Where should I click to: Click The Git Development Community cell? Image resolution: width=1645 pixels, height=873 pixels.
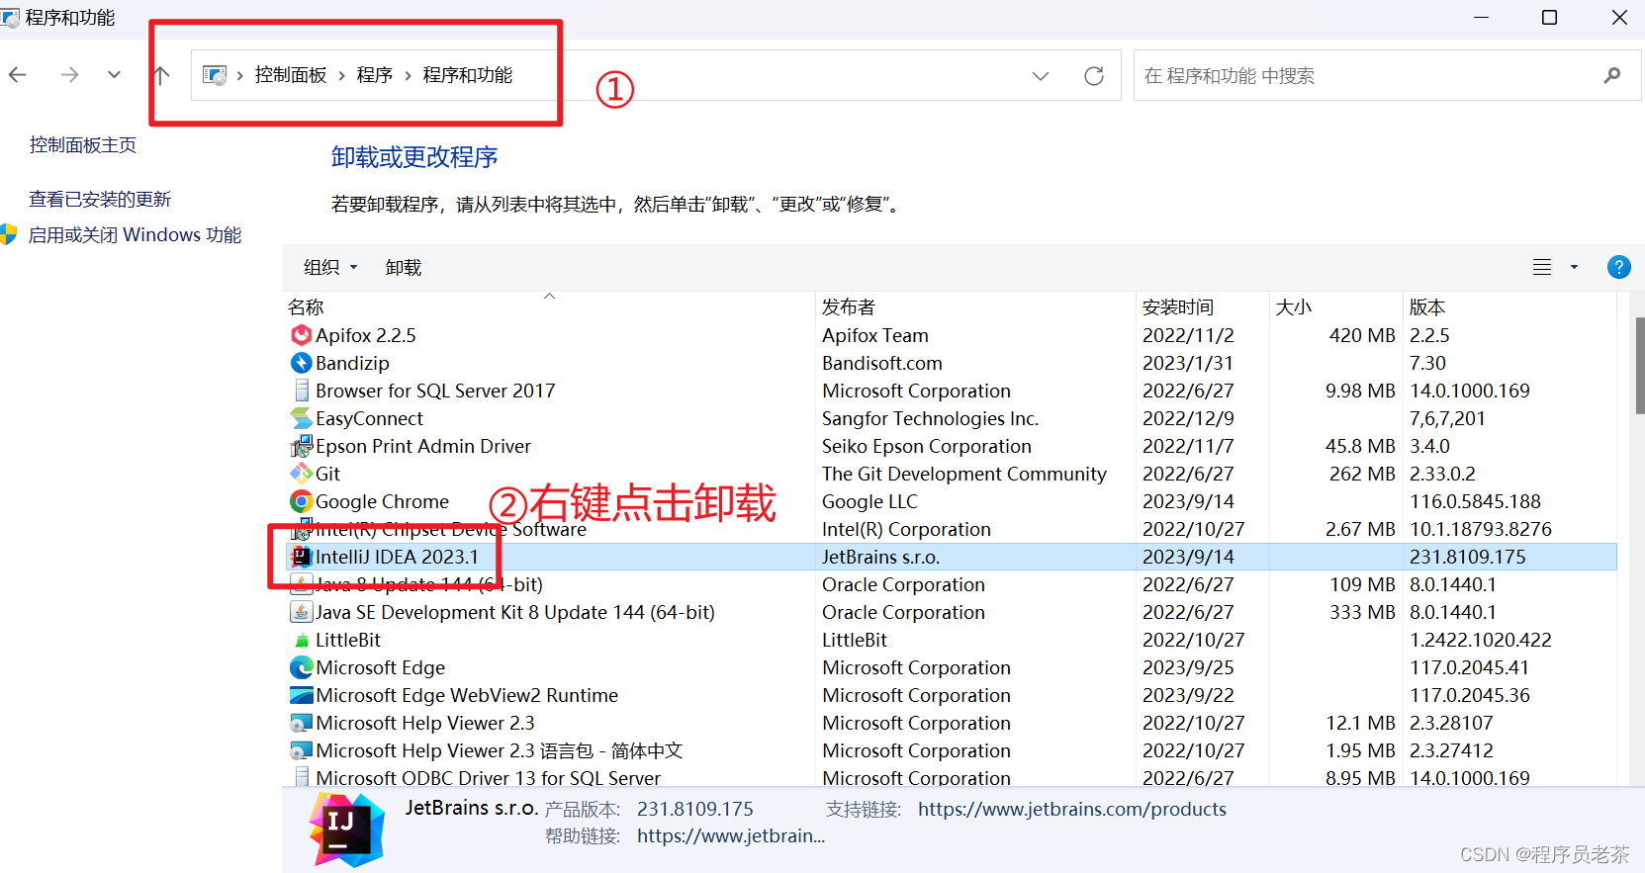click(964, 474)
